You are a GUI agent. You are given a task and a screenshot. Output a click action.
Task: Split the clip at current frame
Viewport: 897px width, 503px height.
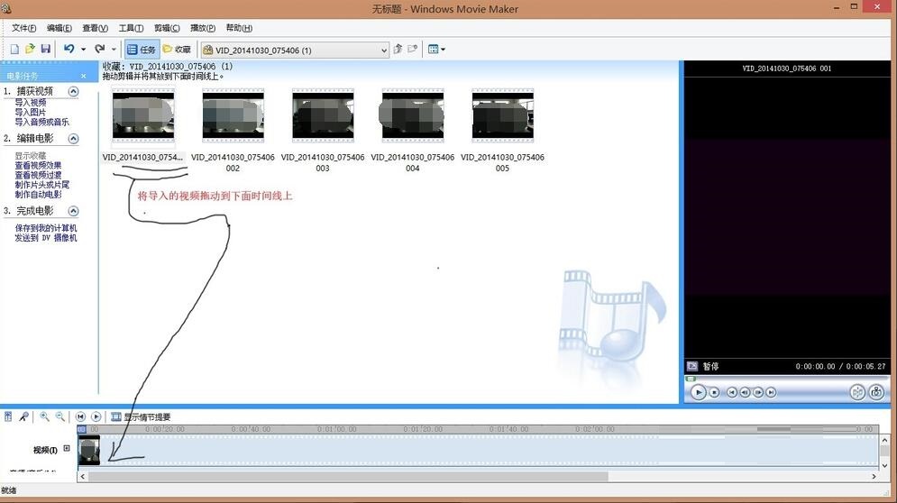[x=857, y=392]
